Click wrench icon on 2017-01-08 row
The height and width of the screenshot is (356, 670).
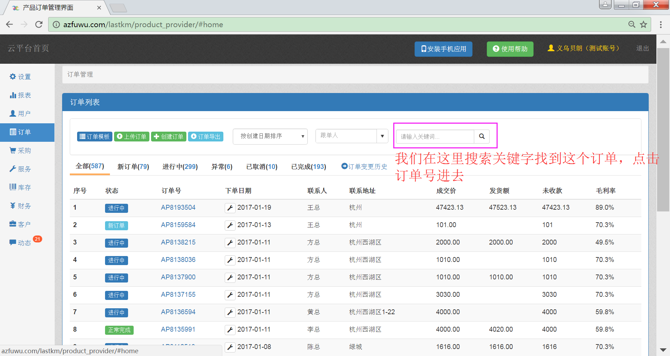click(230, 347)
